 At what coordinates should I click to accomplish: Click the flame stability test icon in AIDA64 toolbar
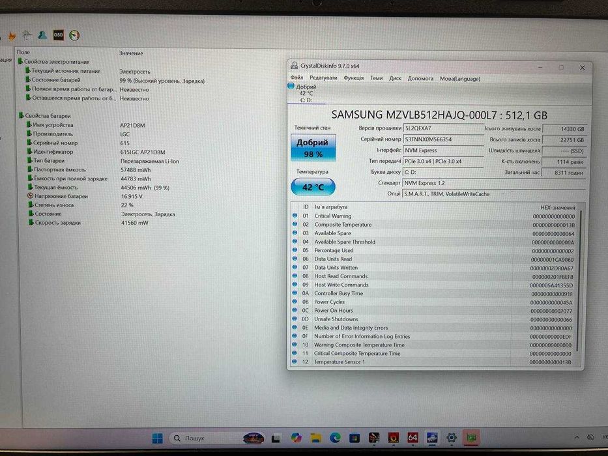[x=12, y=36]
